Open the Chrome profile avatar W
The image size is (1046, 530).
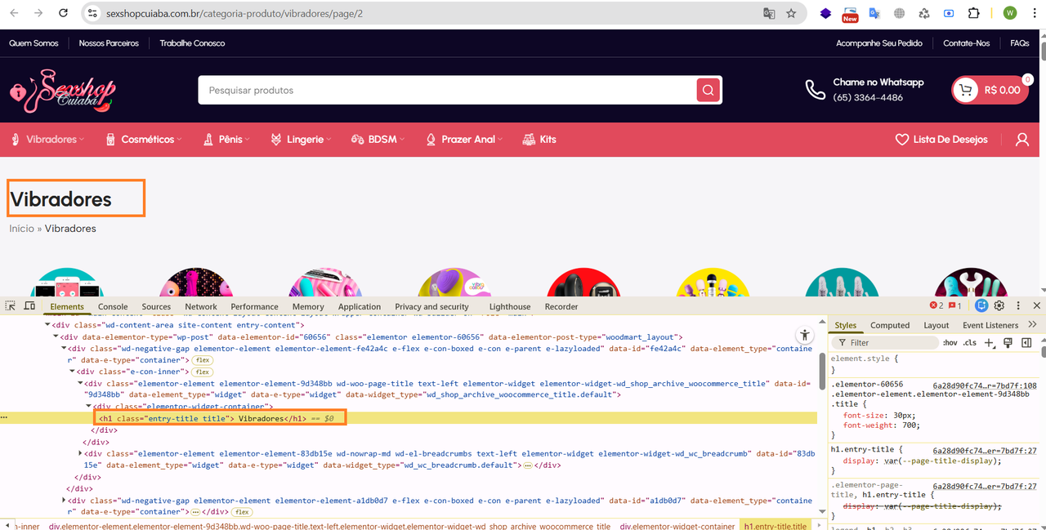click(1010, 13)
